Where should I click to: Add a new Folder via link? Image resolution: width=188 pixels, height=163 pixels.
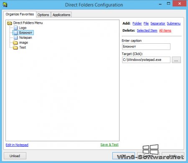pos(137,23)
